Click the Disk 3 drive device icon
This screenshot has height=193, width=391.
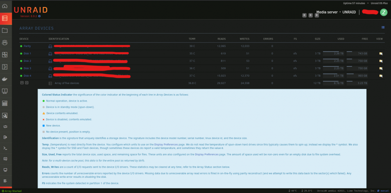(50, 68)
